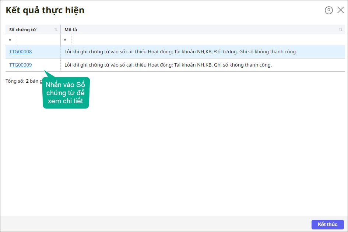Open voucher link TTG00008

coord(21,52)
